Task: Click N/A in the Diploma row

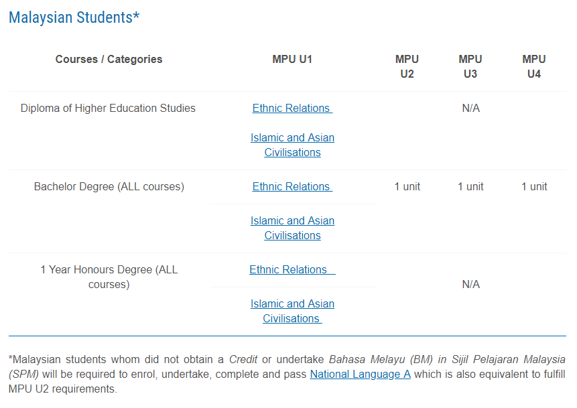Action: coord(470,108)
